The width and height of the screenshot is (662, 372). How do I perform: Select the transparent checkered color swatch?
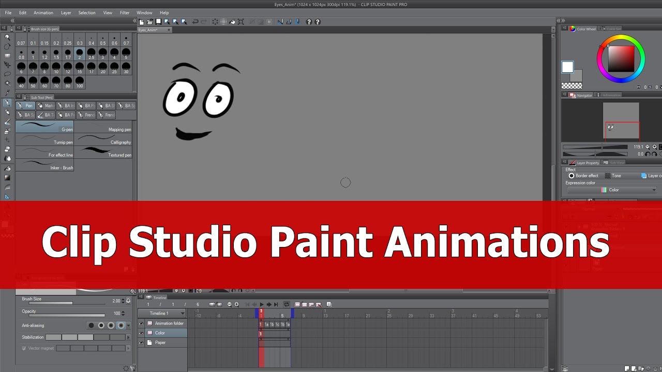[571, 86]
